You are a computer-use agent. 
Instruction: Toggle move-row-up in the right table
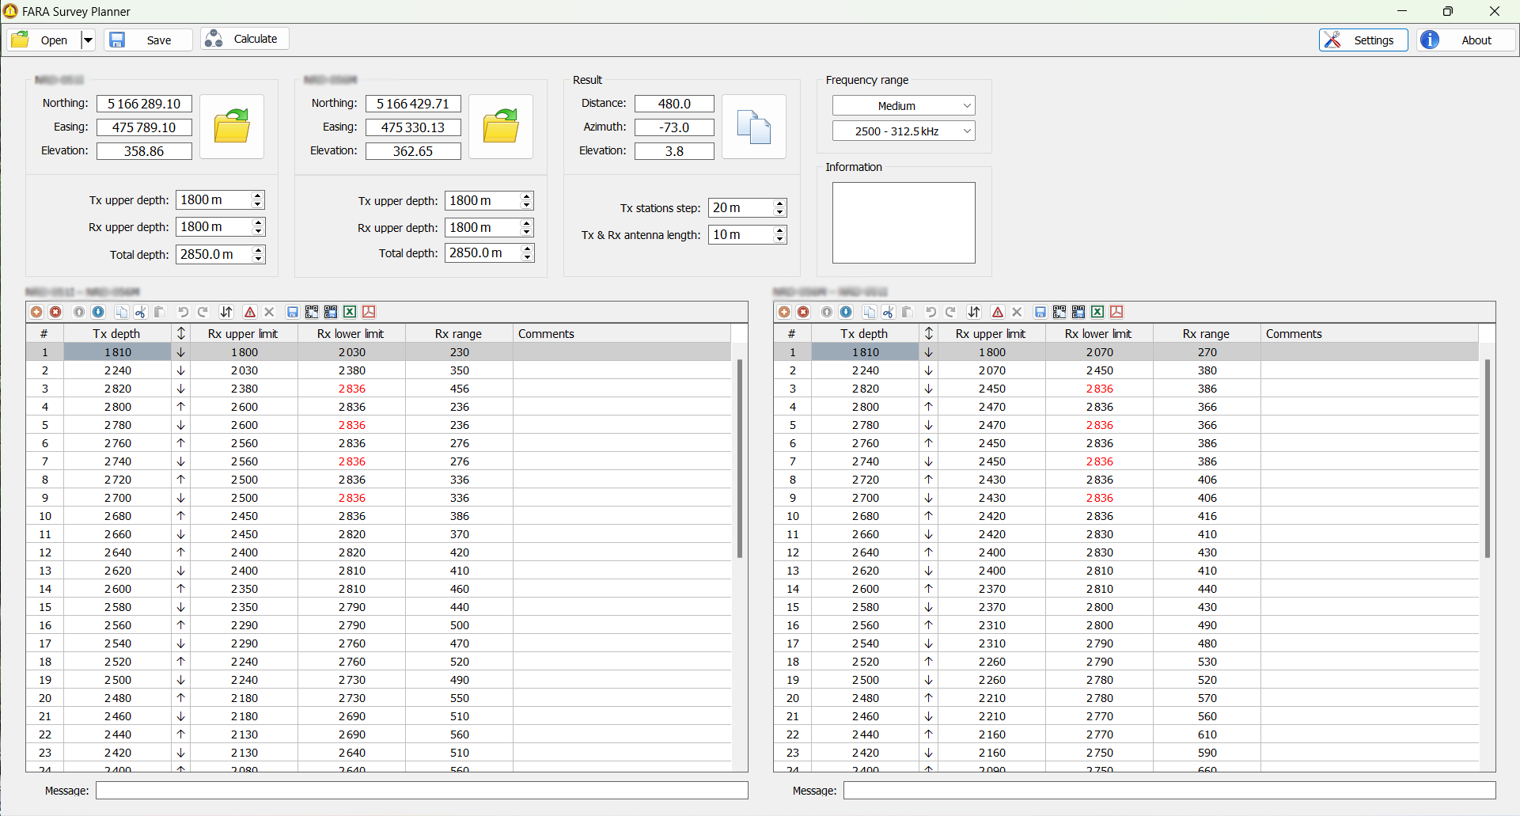pos(827,312)
